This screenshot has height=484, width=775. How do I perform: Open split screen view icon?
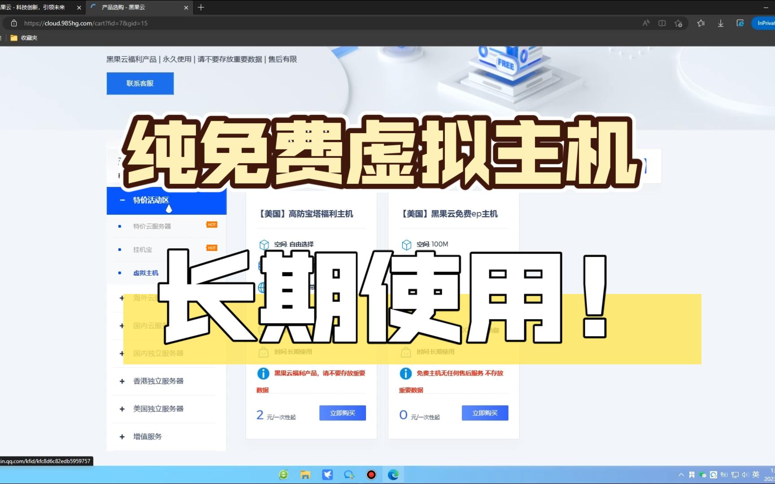coord(662,23)
